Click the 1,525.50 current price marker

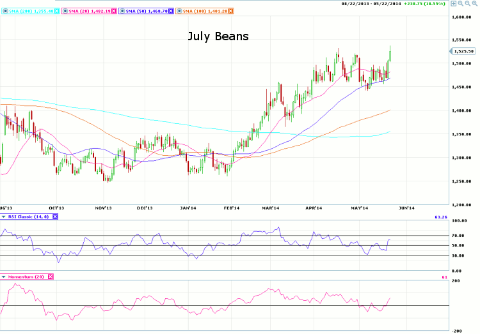click(x=463, y=52)
